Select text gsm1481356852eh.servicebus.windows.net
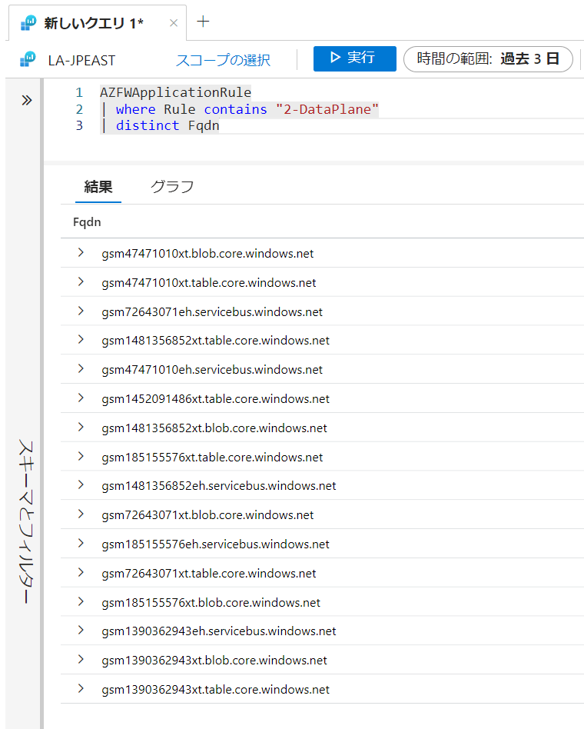This screenshot has width=584, height=729. (219, 486)
